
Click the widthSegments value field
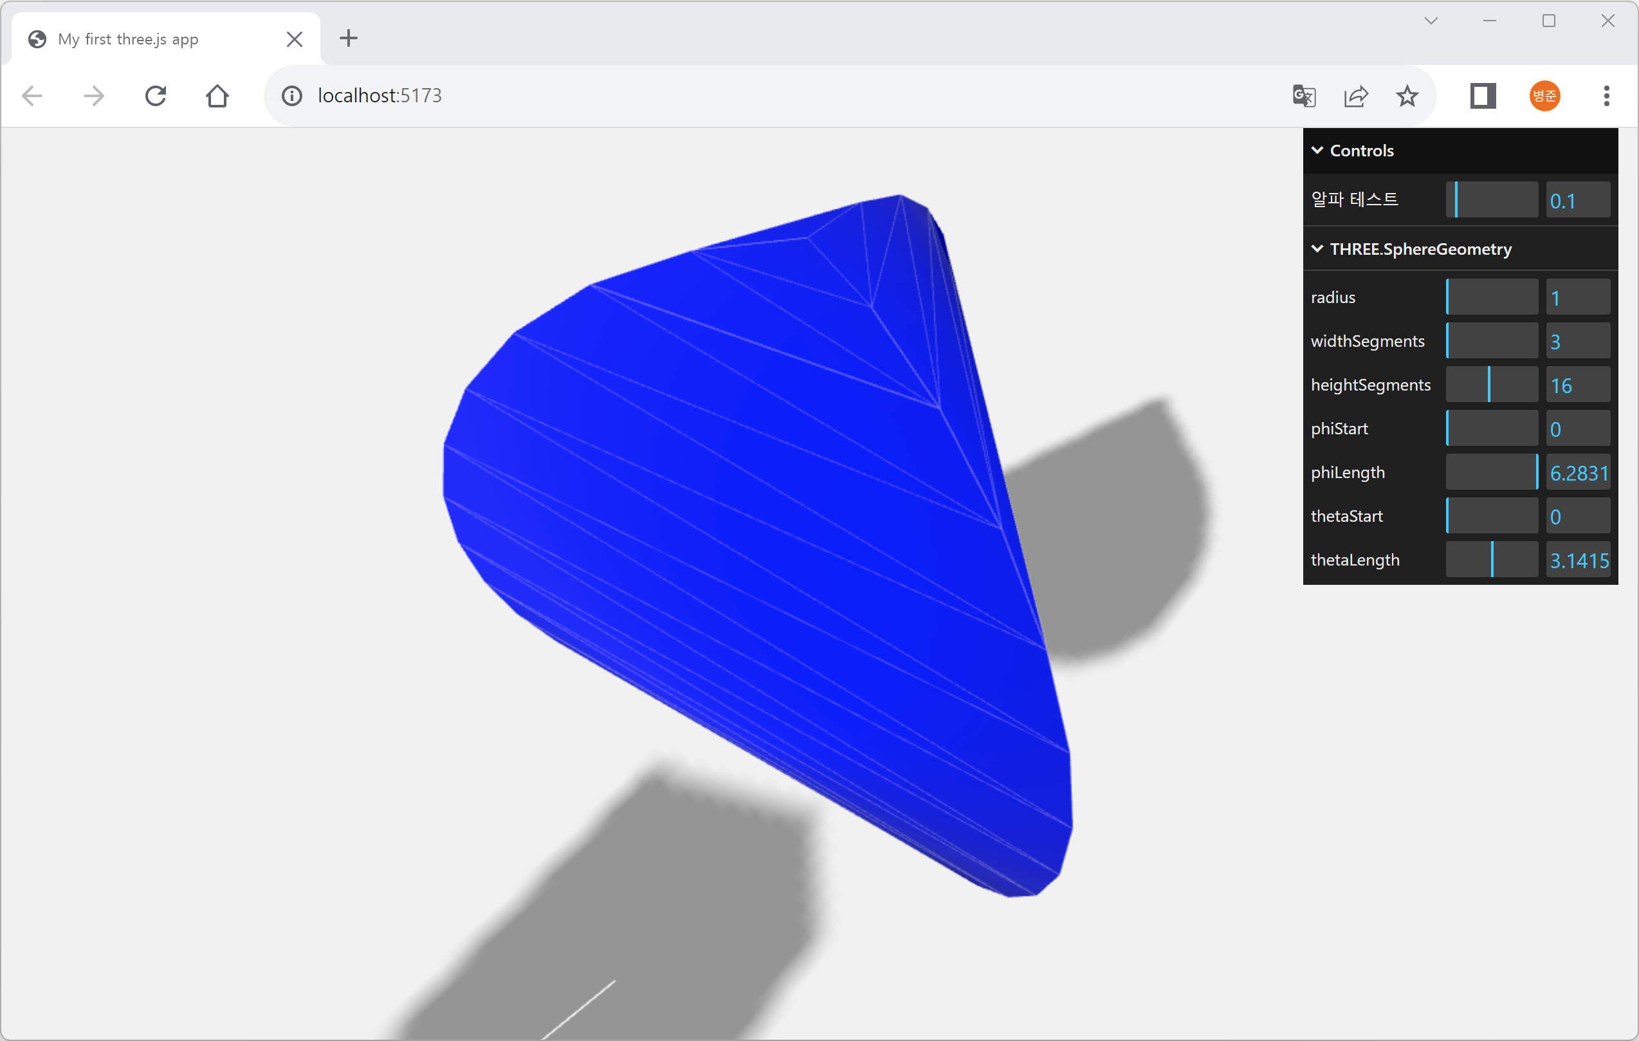click(x=1577, y=341)
